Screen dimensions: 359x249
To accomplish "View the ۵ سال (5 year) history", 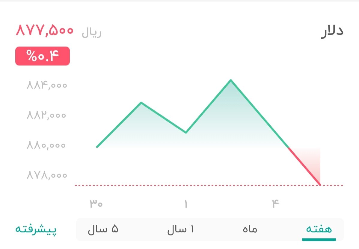I will [103, 229].
